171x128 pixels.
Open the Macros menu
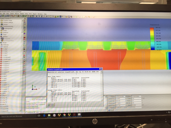pyautogui.click(x=17, y=14)
